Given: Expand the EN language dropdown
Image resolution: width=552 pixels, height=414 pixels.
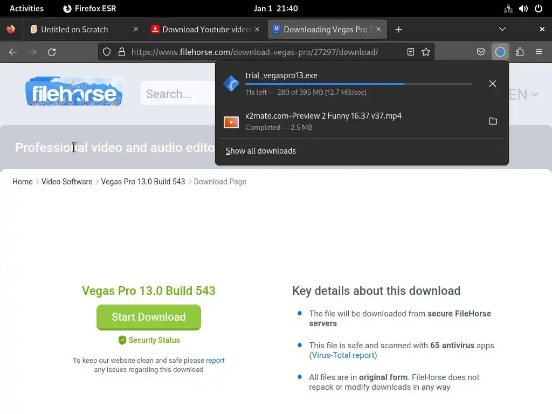Looking at the screenshot, I should [523, 94].
